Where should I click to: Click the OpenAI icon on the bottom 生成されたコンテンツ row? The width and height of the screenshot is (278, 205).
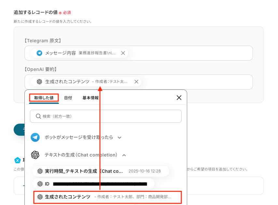(40, 197)
